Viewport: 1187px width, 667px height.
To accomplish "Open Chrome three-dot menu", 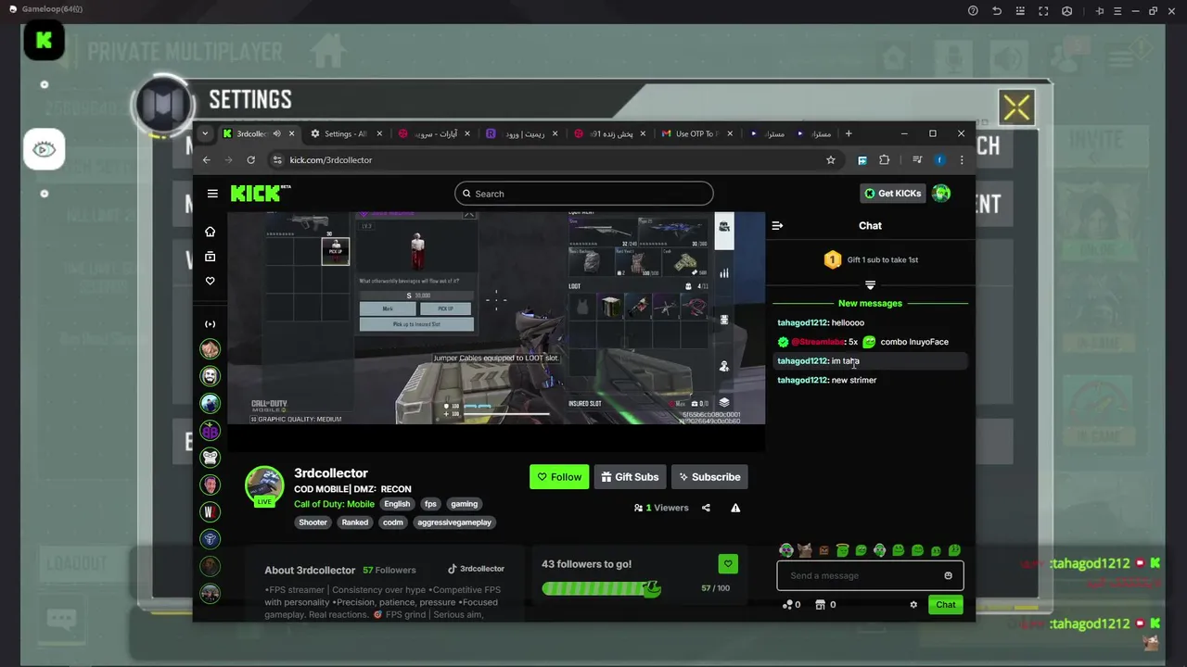I will (962, 160).
